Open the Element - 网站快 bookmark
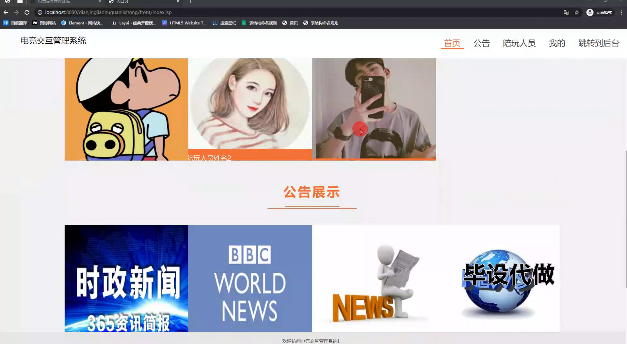This screenshot has width=627, height=344. (x=82, y=23)
